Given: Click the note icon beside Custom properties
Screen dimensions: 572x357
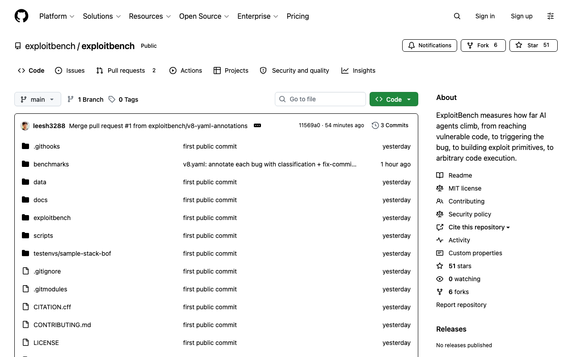Looking at the screenshot, I should point(440,253).
